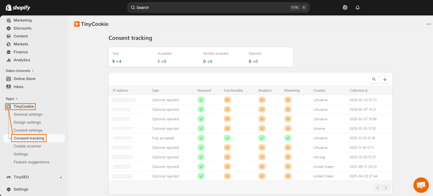Click the TinyCookie logo icon in header
Screen dimensions: 433x196
coord(76,24)
